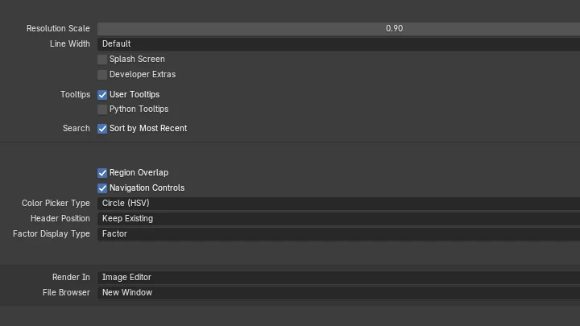The width and height of the screenshot is (580, 326).
Task: Open the Factor Display Type dropdown
Action: (338, 233)
